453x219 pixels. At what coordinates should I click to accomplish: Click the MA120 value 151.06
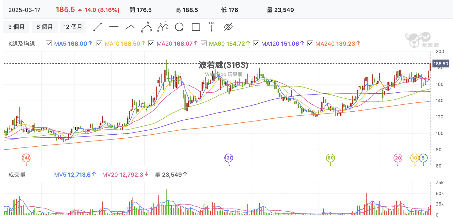(x=290, y=44)
